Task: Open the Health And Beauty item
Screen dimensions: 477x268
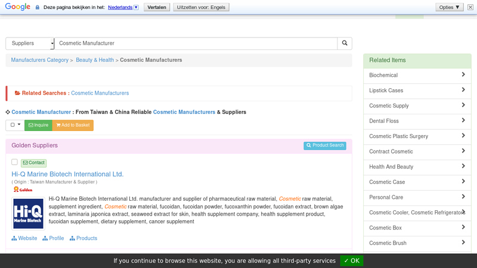Action: click(x=417, y=167)
